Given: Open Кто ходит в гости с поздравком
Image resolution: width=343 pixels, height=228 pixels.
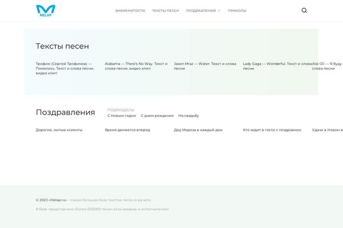Looking at the screenshot, I should click(272, 130).
